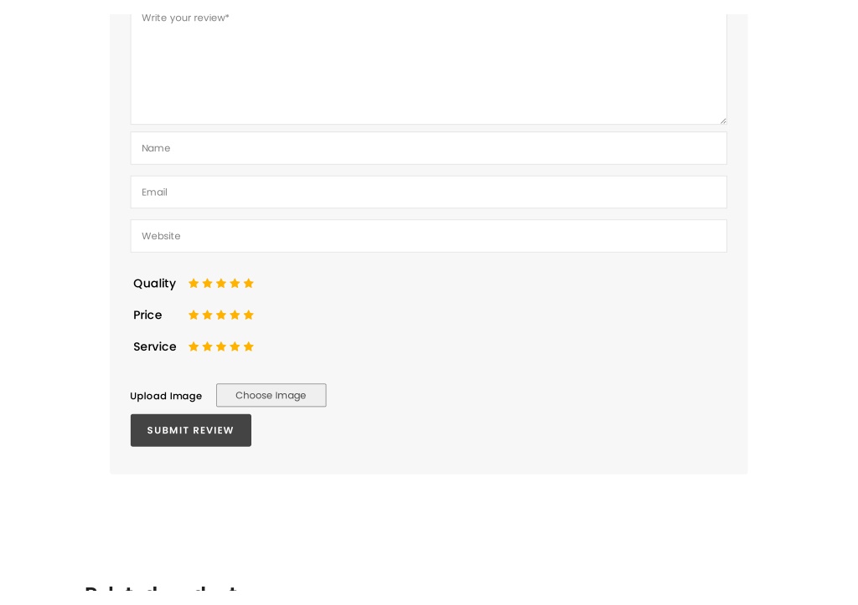Click the Upload Image label
Screen dimensions: 858x605
pyautogui.click(x=166, y=396)
